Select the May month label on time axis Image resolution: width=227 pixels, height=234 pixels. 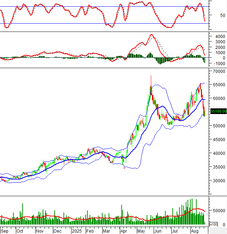click(141, 231)
